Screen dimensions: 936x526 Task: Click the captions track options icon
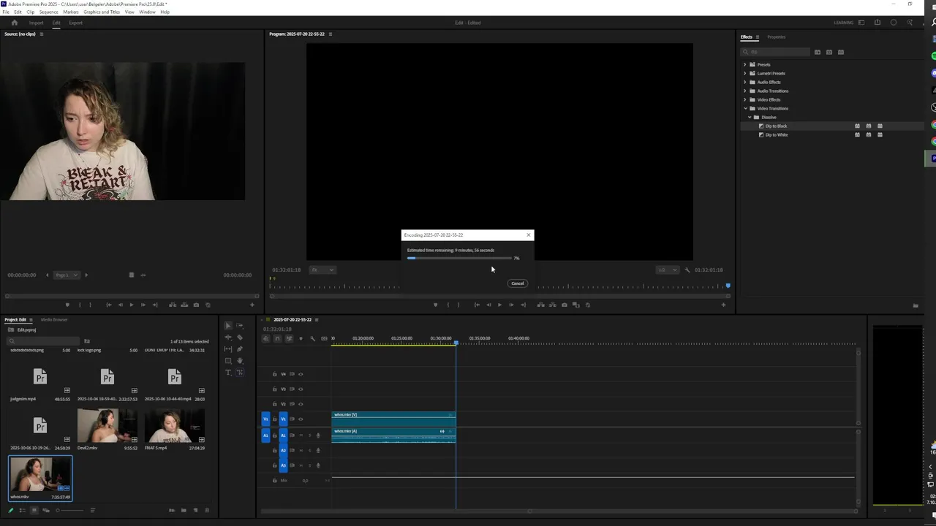(324, 338)
